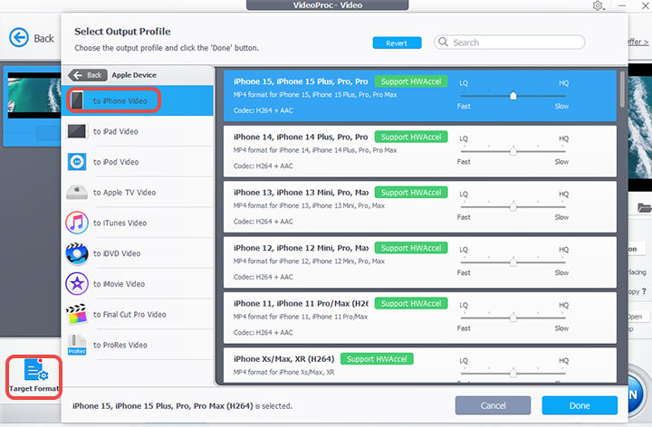Click the video thumbnail in main window
Screen dimensions: 652x427
pyautogui.click(x=34, y=95)
